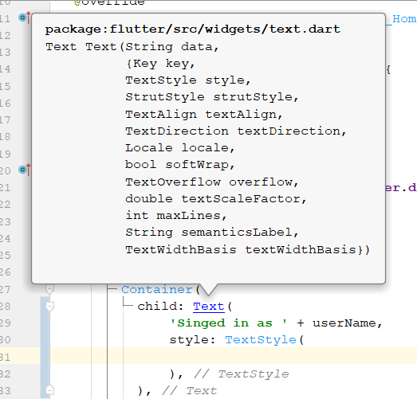The width and height of the screenshot is (417, 399).
Task: Click the child: parameter label
Action: pos(160,307)
